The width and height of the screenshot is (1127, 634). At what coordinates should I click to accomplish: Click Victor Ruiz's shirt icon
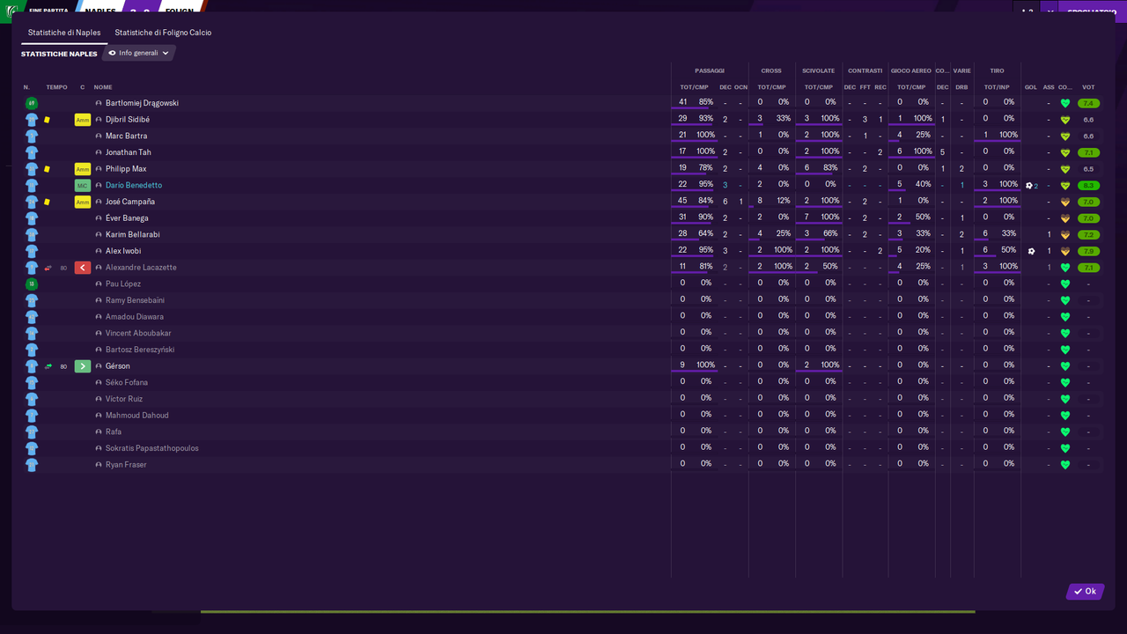(x=32, y=399)
